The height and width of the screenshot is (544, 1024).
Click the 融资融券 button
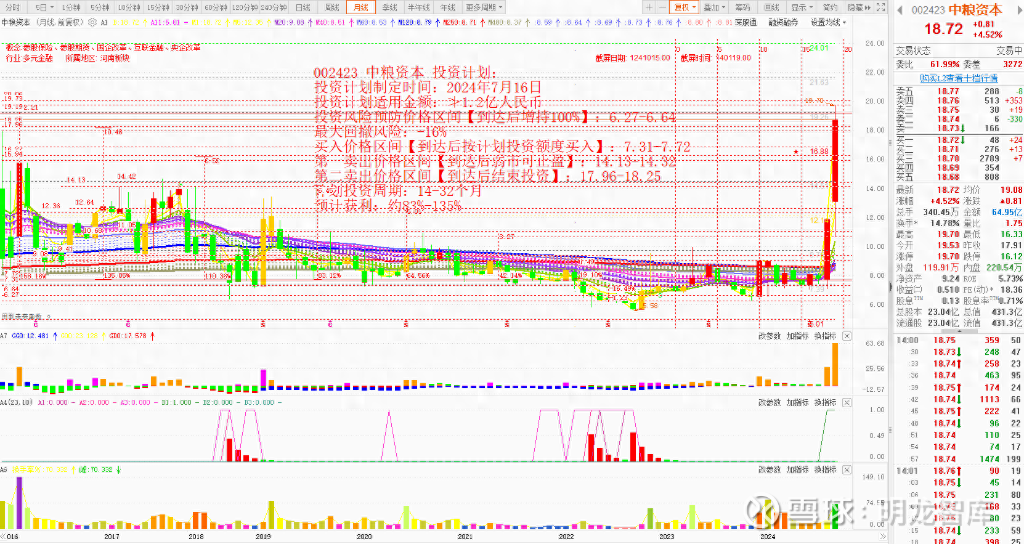783,22
